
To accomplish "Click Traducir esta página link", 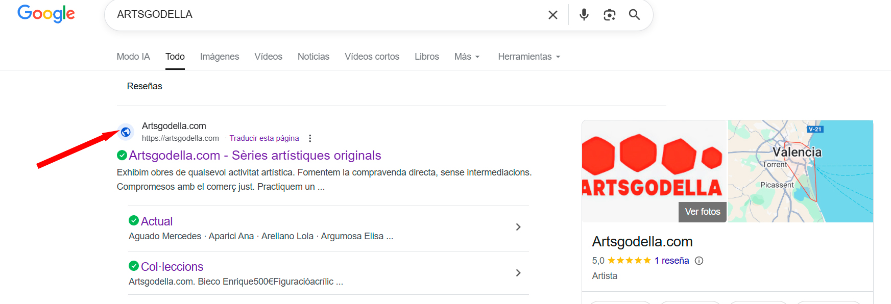I will tap(264, 138).
